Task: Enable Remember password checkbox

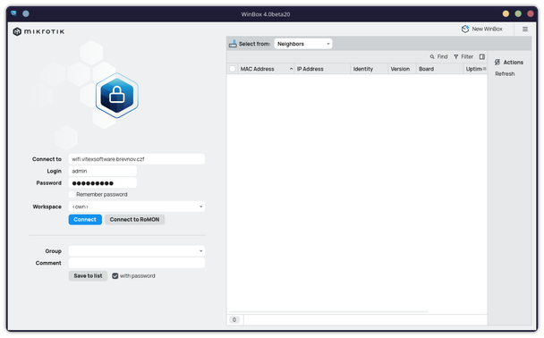Action: pos(72,194)
